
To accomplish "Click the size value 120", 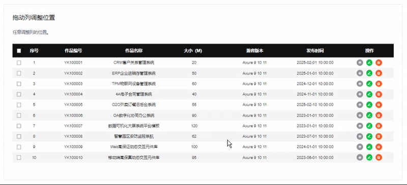I will point(194,126).
